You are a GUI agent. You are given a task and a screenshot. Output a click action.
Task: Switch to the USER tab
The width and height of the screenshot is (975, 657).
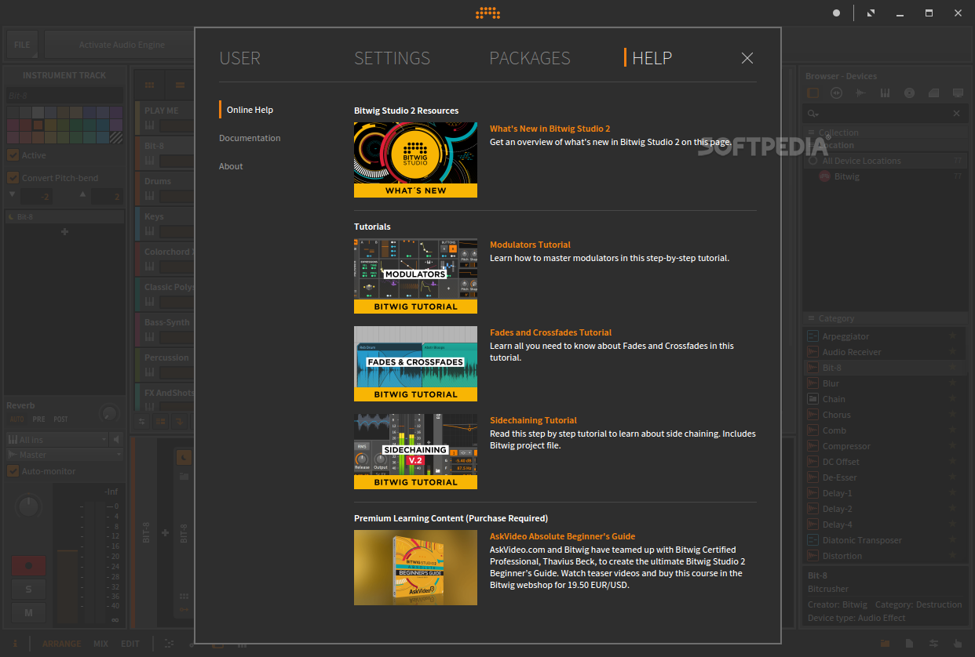pyautogui.click(x=239, y=58)
